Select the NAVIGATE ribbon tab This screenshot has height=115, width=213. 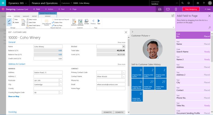click(26, 16)
